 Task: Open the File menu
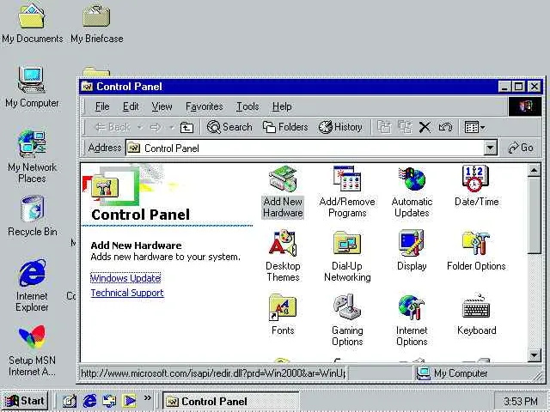pos(102,106)
